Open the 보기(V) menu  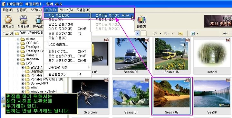(x=36, y=10)
